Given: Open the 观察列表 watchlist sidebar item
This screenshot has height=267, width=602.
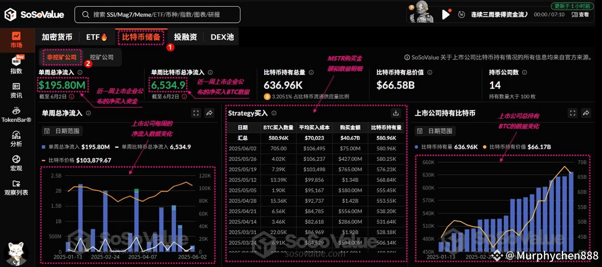Looking at the screenshot, I should click(x=17, y=188).
